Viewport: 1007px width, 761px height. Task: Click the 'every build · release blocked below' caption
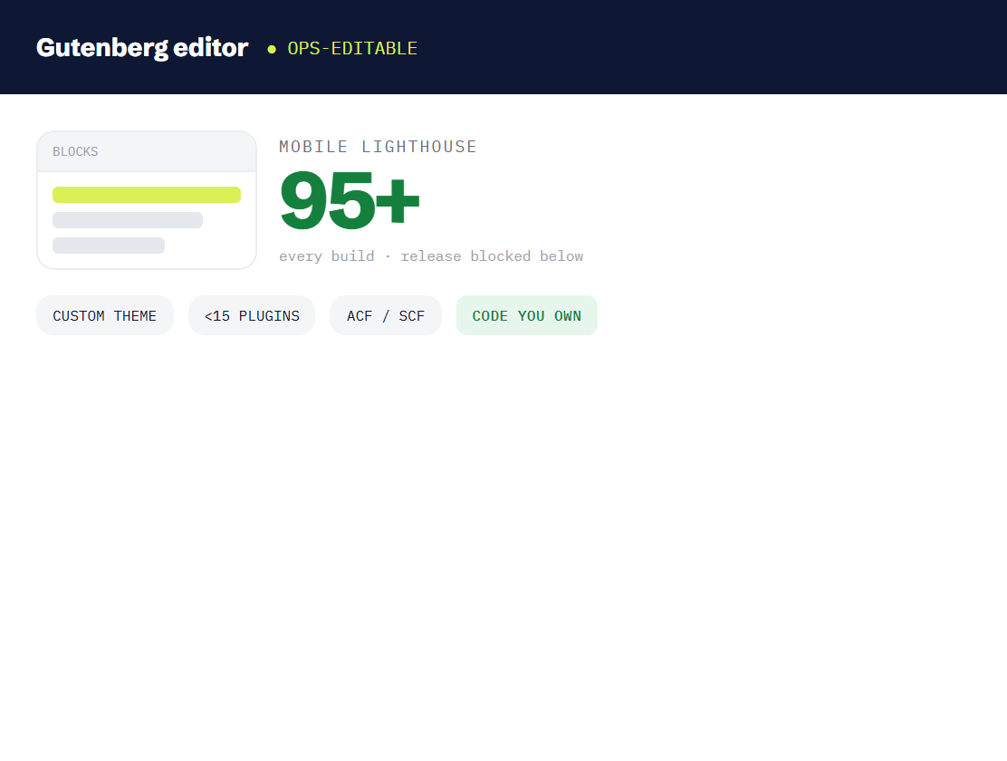pyautogui.click(x=431, y=255)
